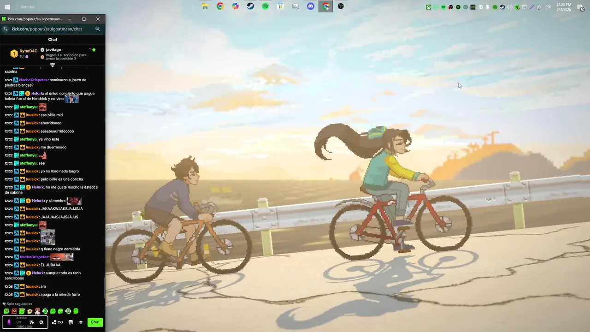
Task: Open clock showing 12:23 PM
Action: click(x=564, y=7)
